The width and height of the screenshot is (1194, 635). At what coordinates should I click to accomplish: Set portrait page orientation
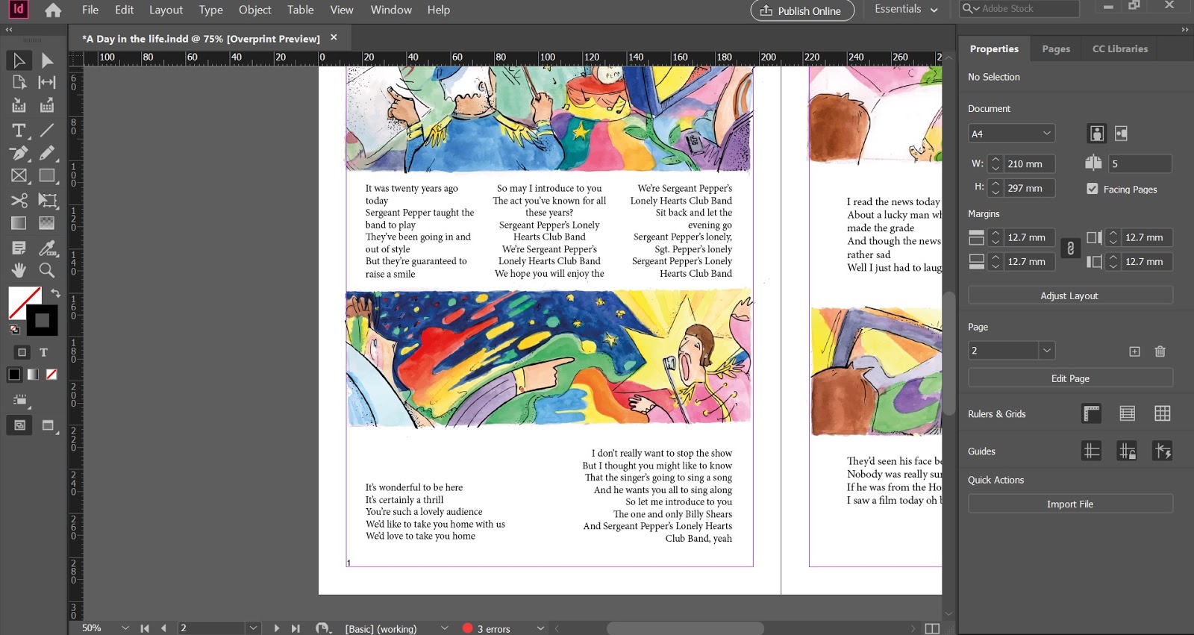coord(1097,134)
